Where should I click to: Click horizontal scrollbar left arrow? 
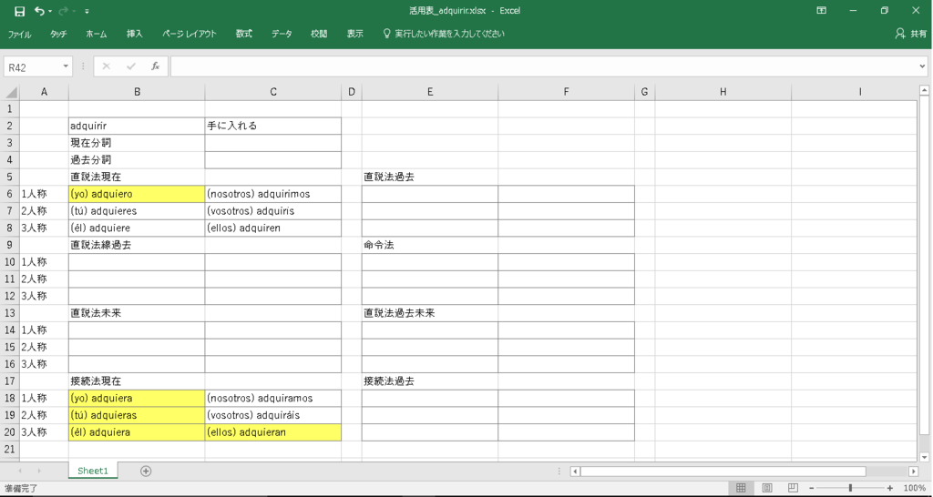tap(575, 472)
